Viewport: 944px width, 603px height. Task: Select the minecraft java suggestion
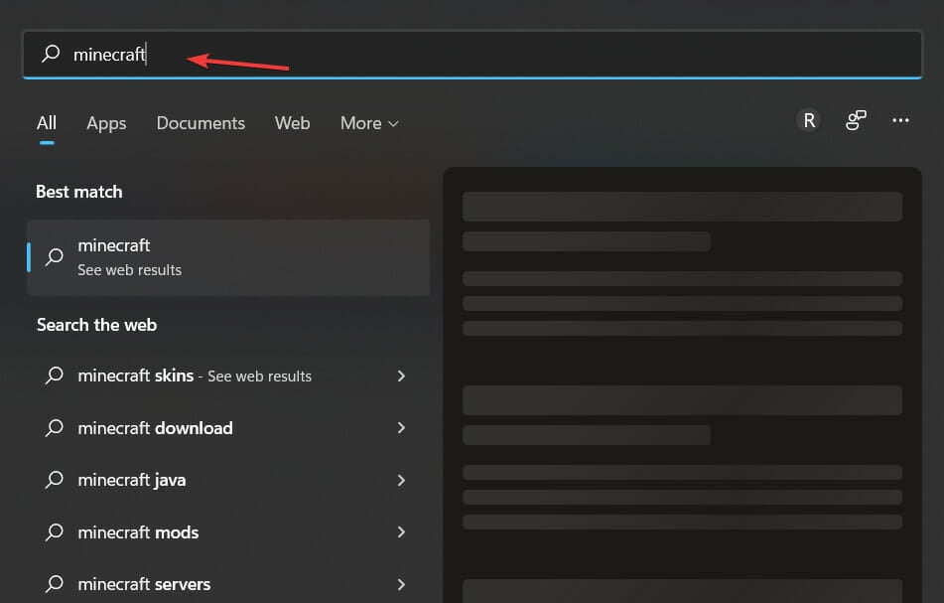point(227,480)
